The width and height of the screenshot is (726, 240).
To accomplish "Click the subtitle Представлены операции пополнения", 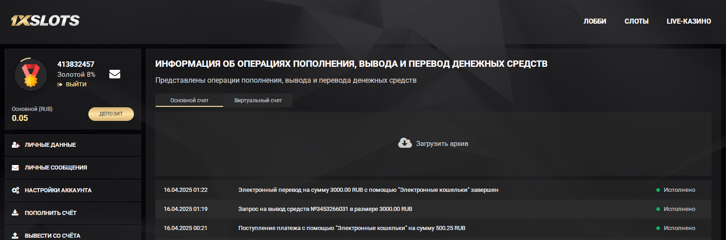I will [286, 80].
